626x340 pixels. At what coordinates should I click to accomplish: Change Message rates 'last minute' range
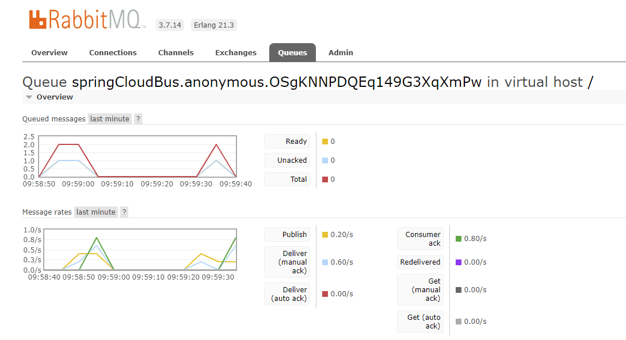96,212
